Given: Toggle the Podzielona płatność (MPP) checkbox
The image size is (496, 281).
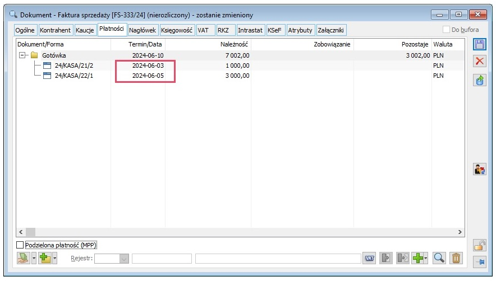Looking at the screenshot, I should pyautogui.click(x=20, y=245).
